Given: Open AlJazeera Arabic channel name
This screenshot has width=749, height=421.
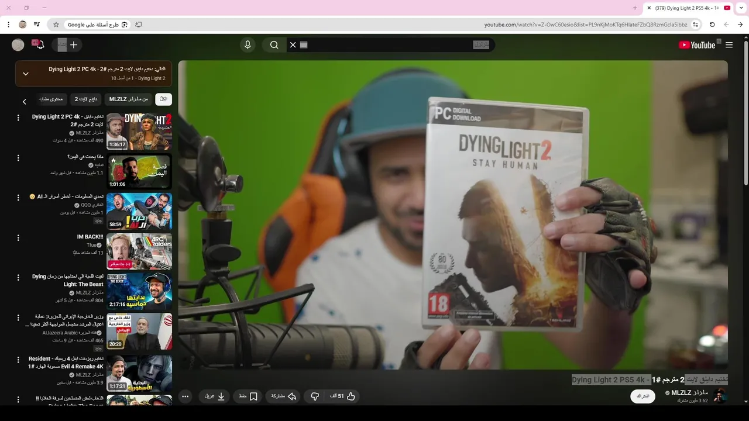Looking at the screenshot, I should coord(70,333).
